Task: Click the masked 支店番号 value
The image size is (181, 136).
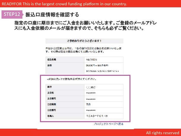Action: point(90,99)
